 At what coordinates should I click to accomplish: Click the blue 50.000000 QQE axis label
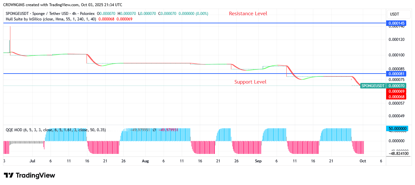396,129
